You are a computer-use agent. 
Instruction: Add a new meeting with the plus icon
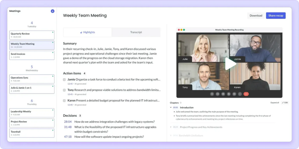tap(53, 11)
